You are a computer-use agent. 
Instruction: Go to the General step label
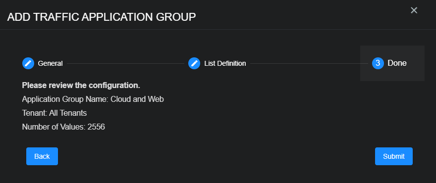(51, 64)
